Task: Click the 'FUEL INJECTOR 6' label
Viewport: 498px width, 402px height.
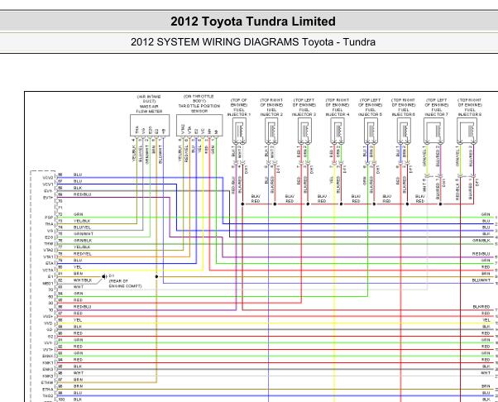Action: (x=404, y=112)
